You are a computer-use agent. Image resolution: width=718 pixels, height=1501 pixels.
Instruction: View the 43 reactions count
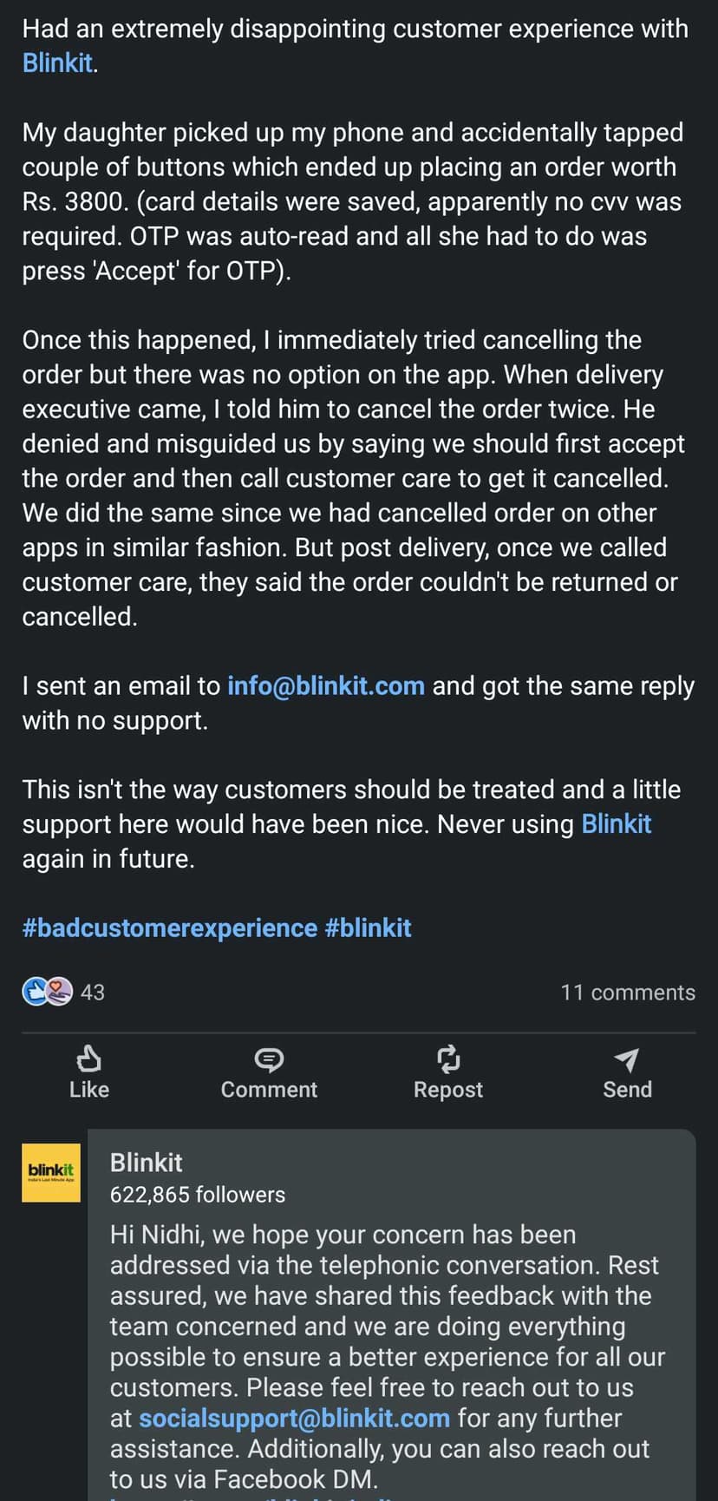93,992
